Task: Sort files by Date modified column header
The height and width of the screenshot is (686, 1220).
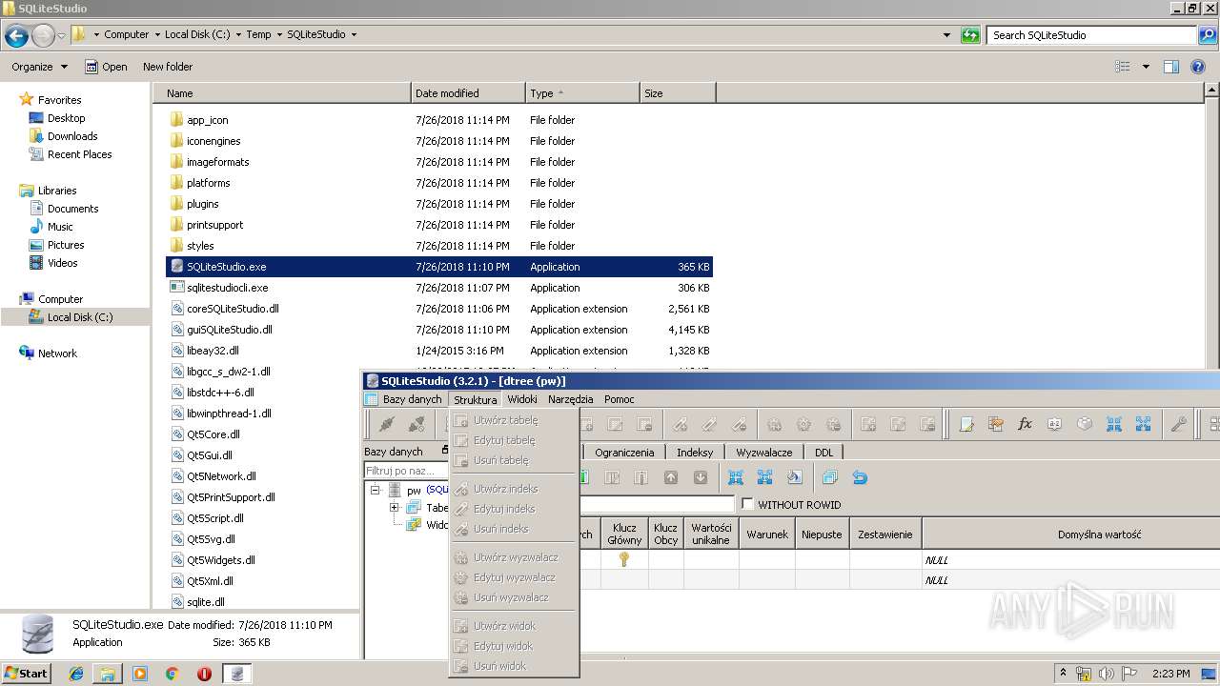Action: point(468,93)
